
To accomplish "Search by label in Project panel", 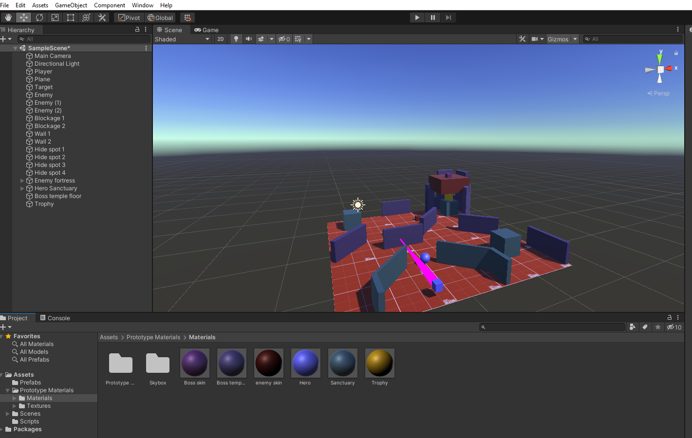I will [x=645, y=327].
